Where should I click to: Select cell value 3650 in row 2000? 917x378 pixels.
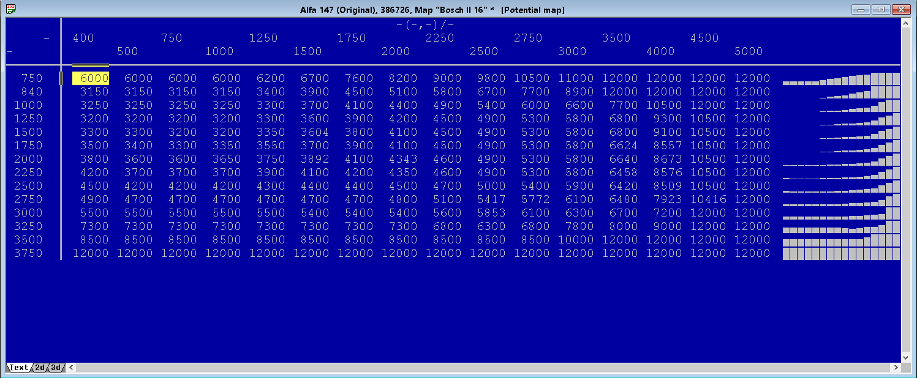pos(227,159)
